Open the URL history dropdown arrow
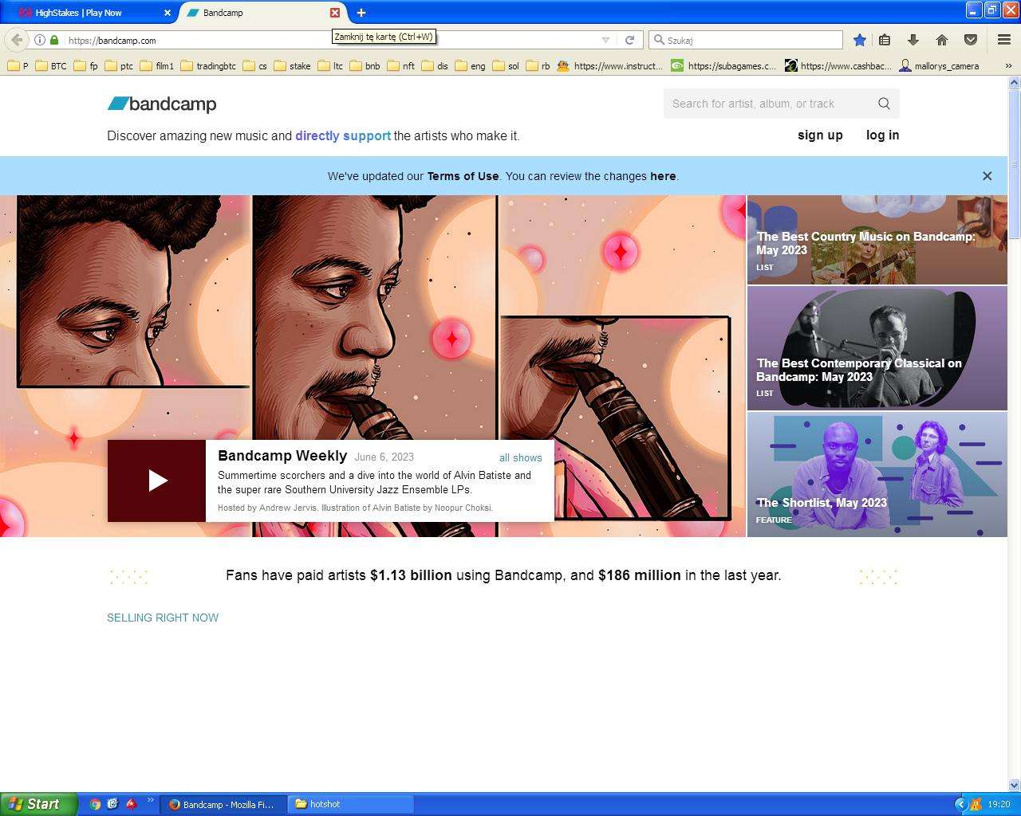The image size is (1021, 816). click(x=605, y=40)
